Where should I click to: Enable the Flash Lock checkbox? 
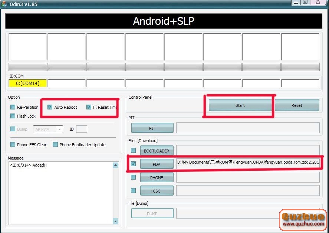[13, 116]
